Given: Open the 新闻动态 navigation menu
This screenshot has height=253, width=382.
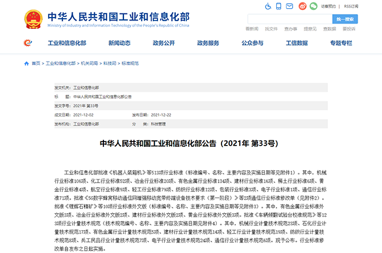Looking at the screenshot, I should click(120, 43).
